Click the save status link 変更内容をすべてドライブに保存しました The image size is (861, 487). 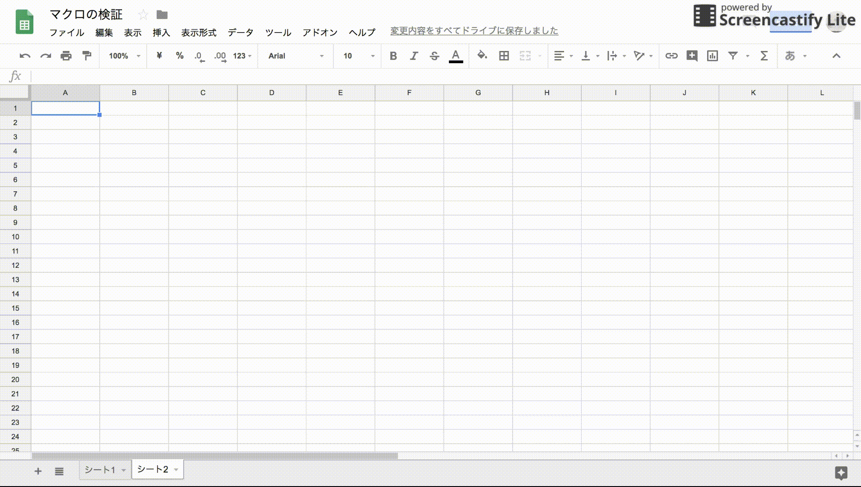474,31
